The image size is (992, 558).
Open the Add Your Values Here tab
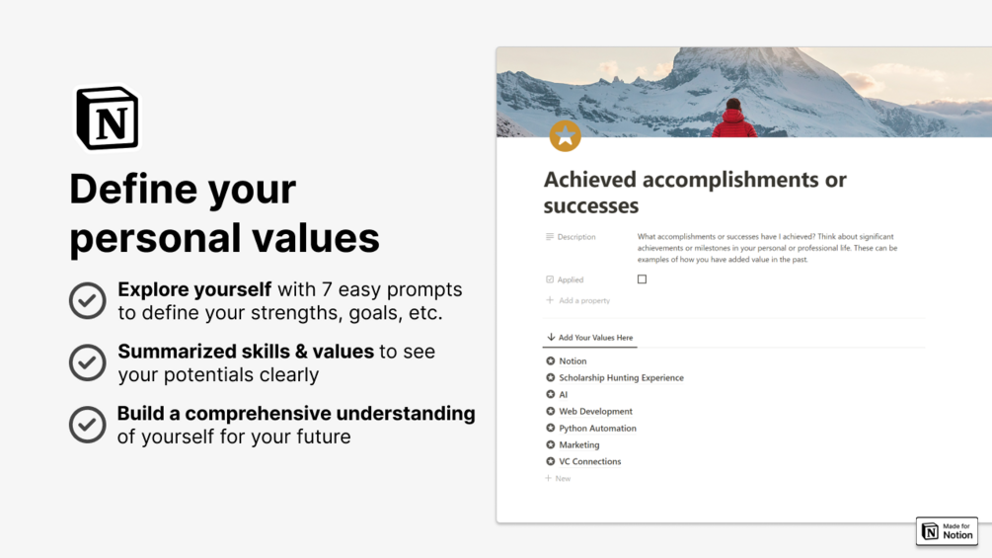(x=589, y=337)
